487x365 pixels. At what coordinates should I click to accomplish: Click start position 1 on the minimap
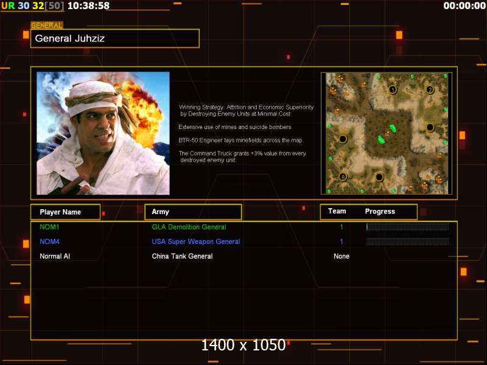pos(393,89)
